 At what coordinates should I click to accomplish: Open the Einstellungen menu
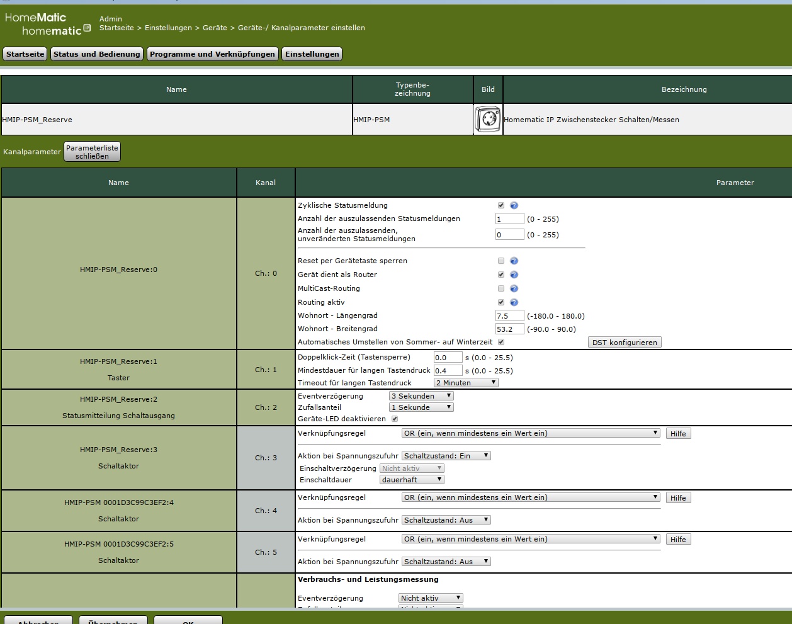(x=312, y=54)
